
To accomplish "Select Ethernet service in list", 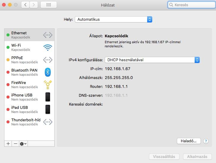I will pos(29,35).
